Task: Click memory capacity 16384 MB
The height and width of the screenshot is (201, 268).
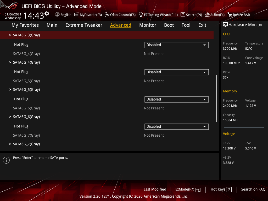Action: pyautogui.click(x=230, y=120)
